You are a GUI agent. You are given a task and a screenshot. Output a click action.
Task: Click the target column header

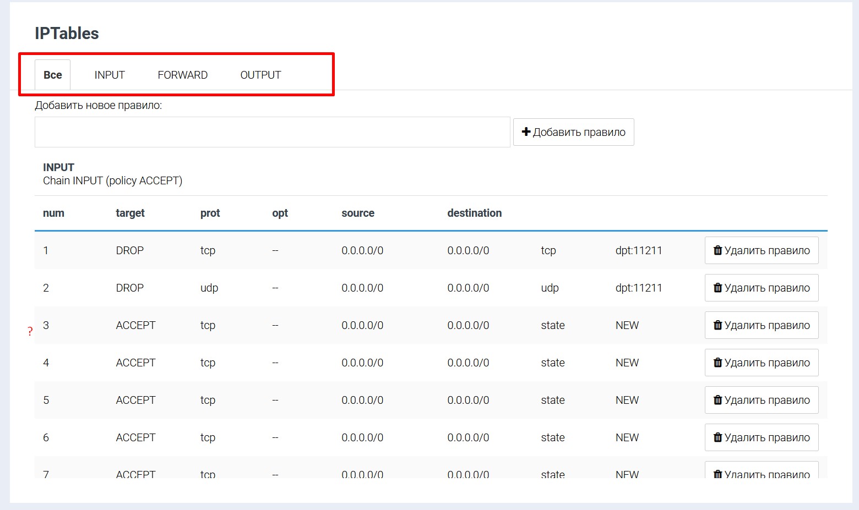[x=130, y=213]
